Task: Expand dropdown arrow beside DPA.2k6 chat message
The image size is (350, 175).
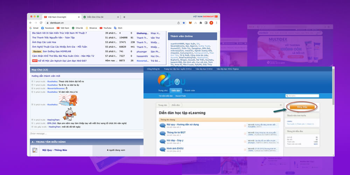Action: coord(32,123)
